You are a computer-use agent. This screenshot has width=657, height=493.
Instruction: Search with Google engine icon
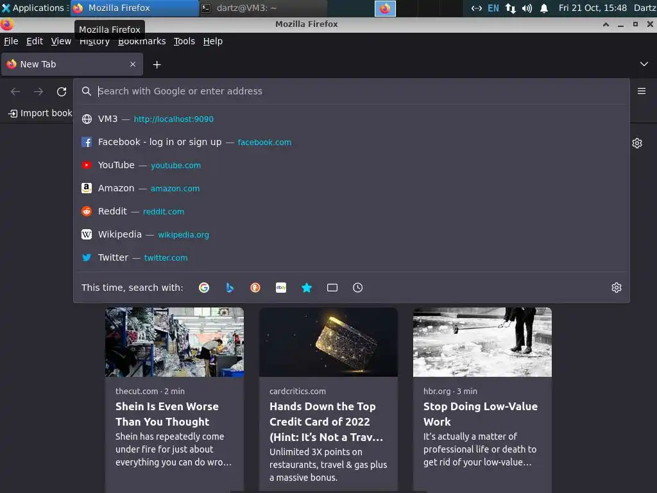coord(204,288)
